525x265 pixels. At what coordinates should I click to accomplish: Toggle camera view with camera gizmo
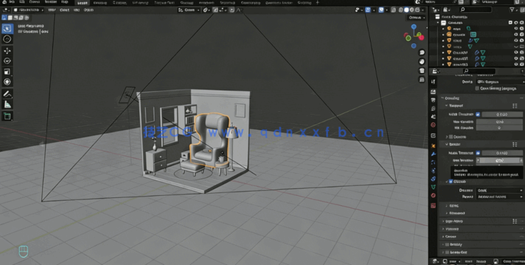pos(422,71)
